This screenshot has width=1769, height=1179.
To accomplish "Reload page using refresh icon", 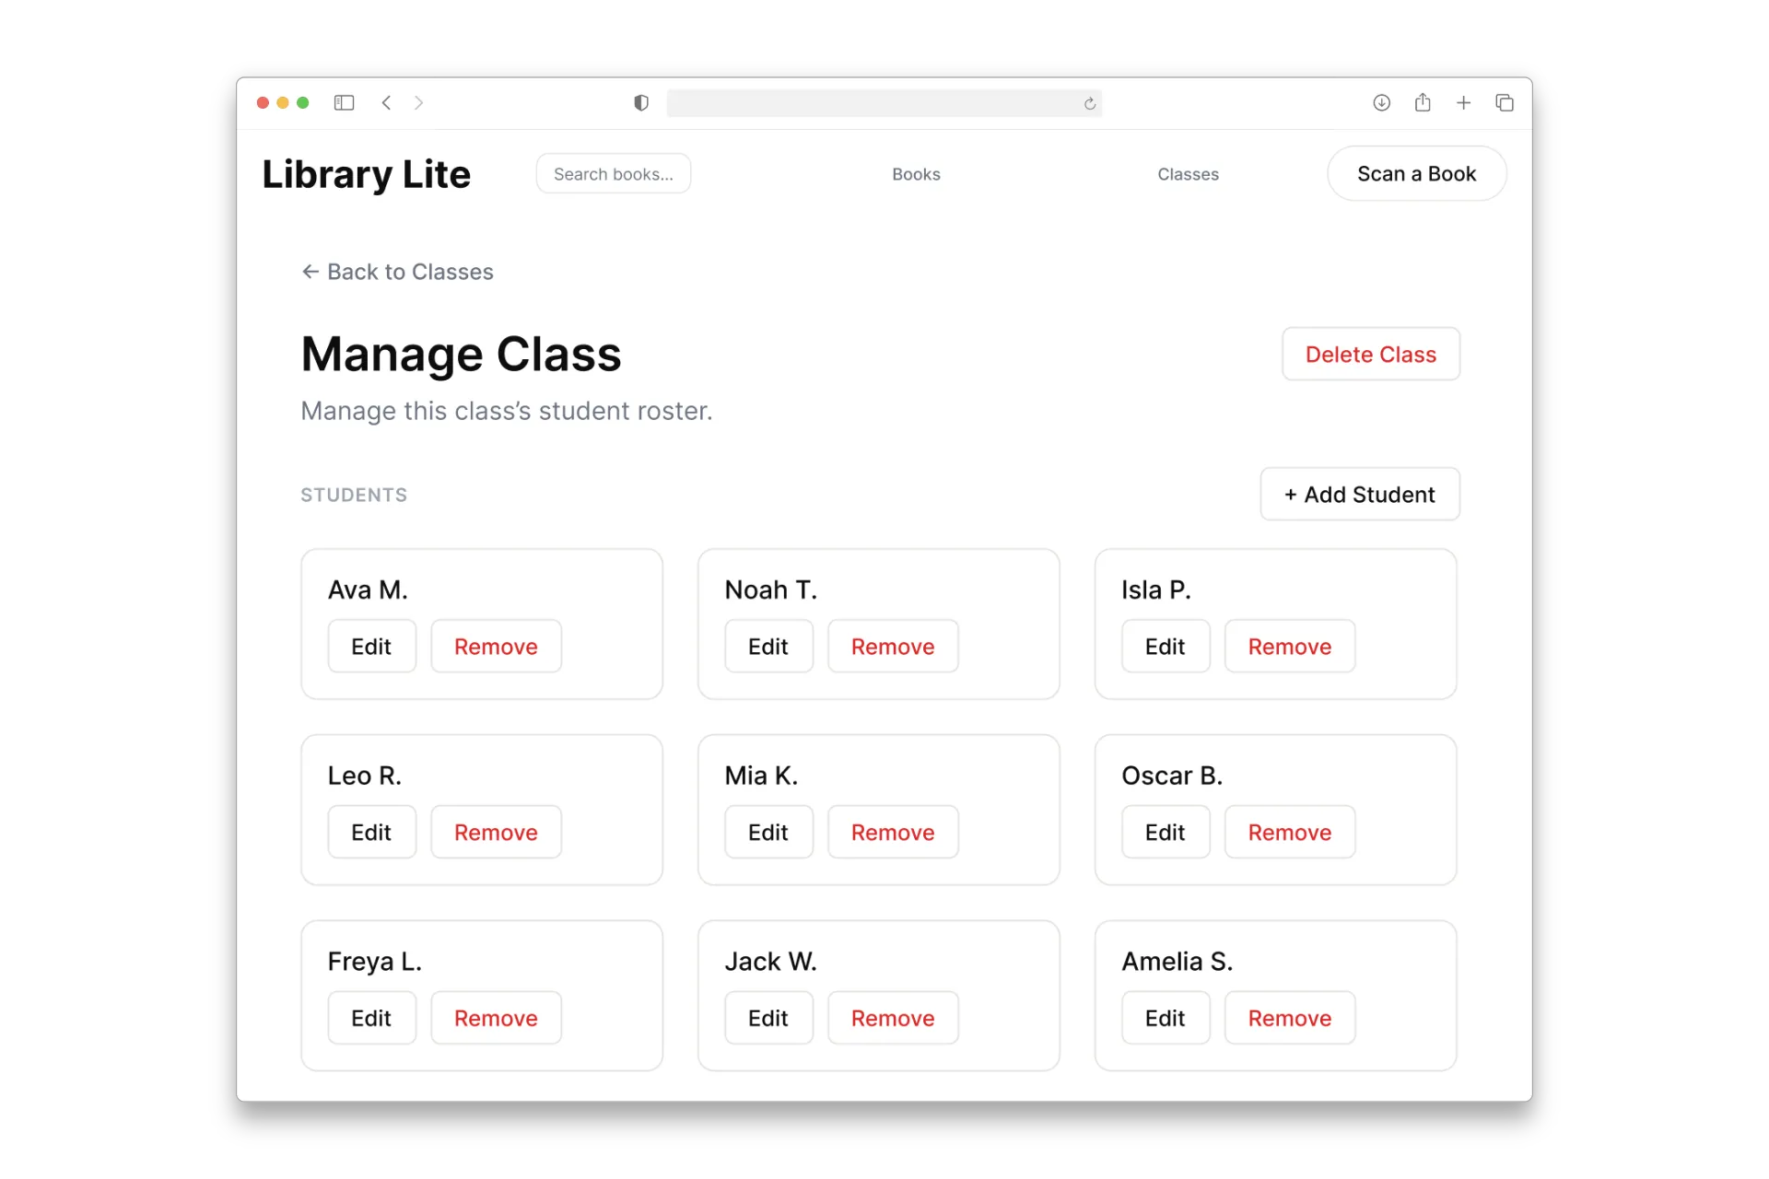I will [1090, 103].
